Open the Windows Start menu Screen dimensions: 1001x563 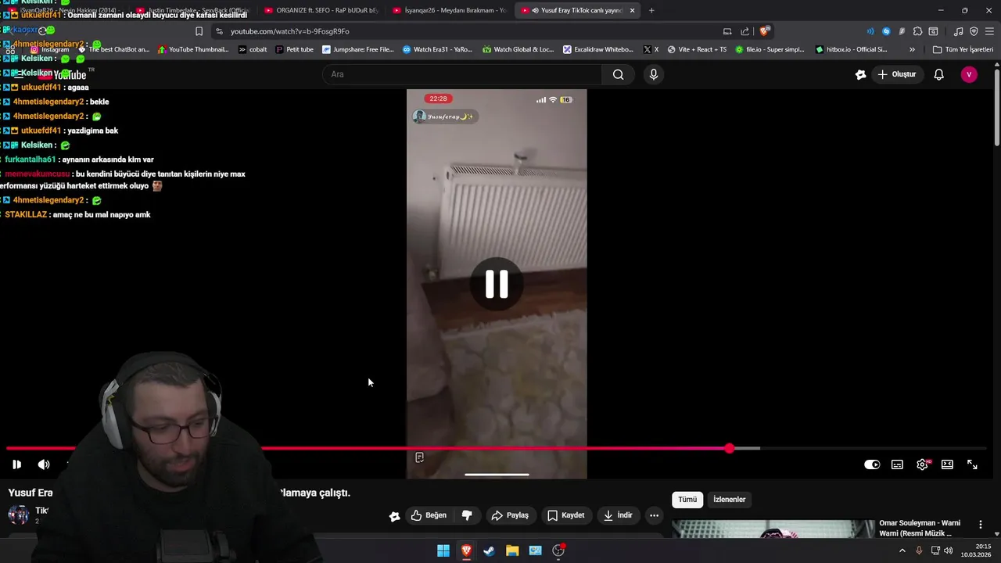click(443, 550)
